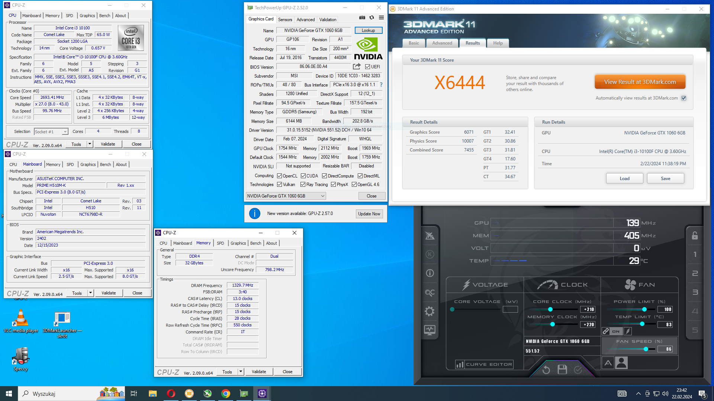Toggle the Ray Tracing checkbox
This screenshot has height=401, width=714.
click(x=303, y=185)
